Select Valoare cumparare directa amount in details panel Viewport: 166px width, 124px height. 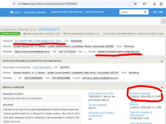pyautogui.click(x=145, y=107)
